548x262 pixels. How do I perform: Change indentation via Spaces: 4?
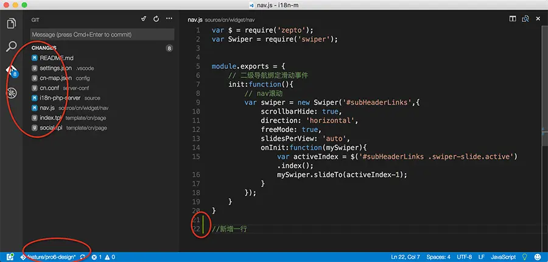coord(438,257)
